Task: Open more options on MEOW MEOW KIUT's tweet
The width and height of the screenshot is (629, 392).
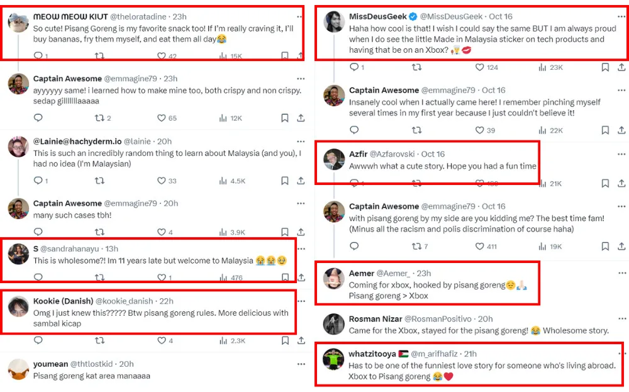Action: tap(301, 17)
